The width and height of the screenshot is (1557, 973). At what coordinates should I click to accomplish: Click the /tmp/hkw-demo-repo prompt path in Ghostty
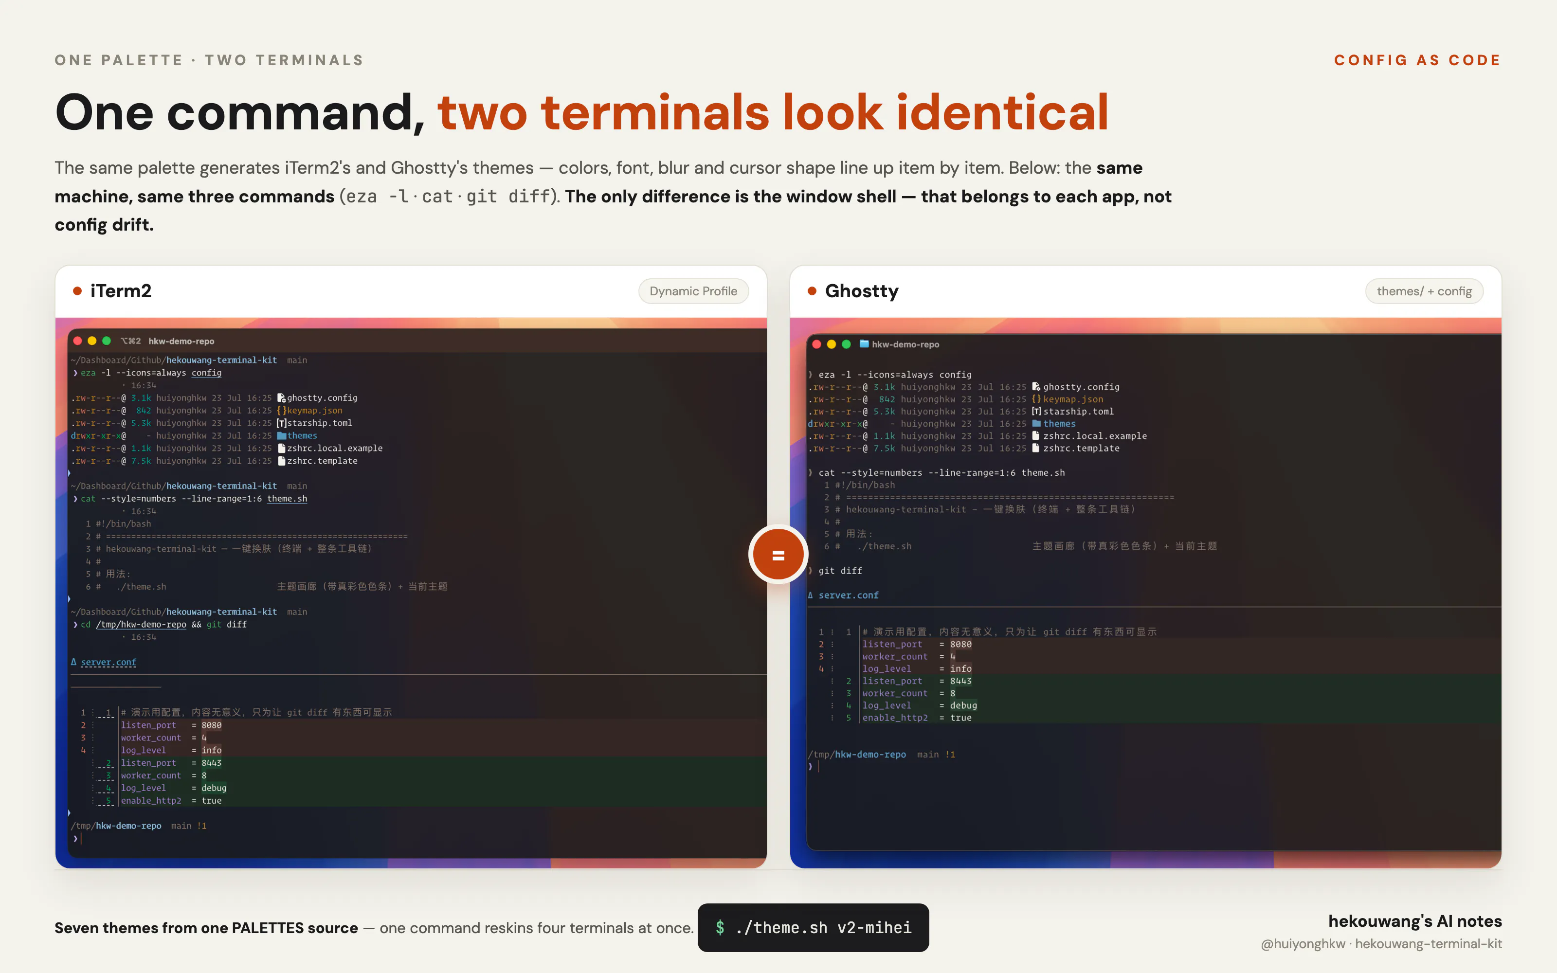click(856, 754)
